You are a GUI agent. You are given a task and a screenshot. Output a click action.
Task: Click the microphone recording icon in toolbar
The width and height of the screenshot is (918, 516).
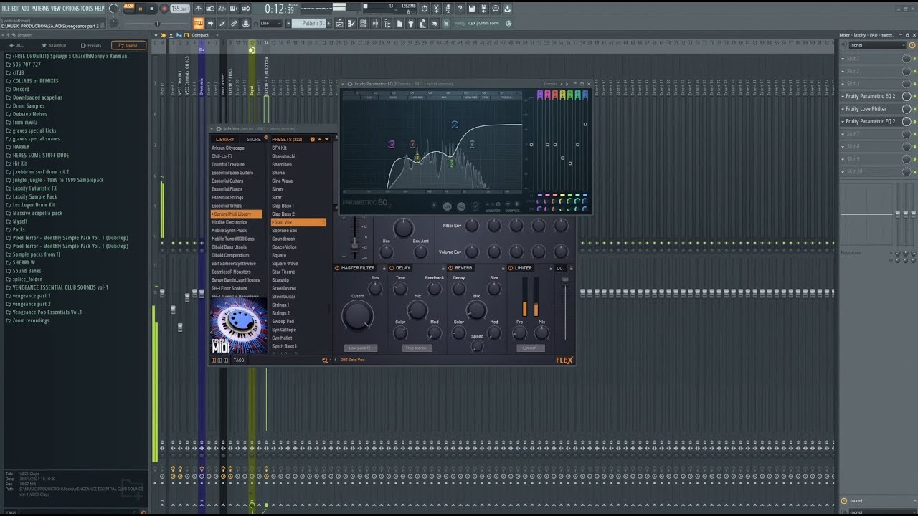pyautogui.click(x=448, y=9)
